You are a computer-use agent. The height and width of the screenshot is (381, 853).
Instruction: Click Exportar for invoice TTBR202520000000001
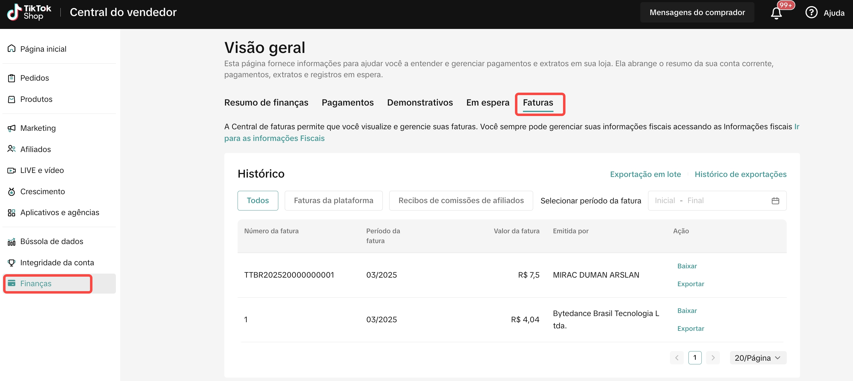click(x=690, y=284)
